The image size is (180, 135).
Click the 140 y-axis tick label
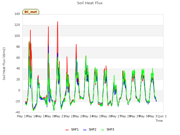(x=17, y=14)
